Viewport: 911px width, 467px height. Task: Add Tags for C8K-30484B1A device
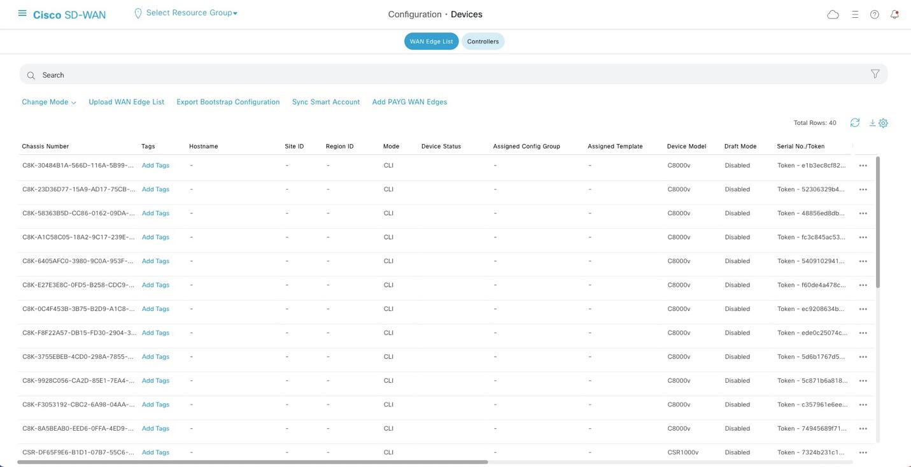point(155,166)
